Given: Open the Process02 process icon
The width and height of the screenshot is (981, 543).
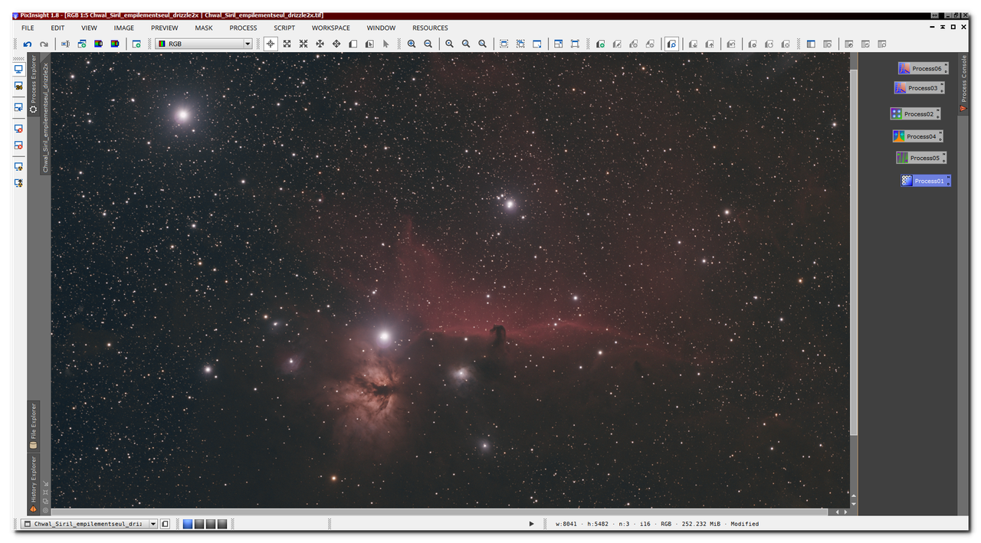Looking at the screenshot, I should pyautogui.click(x=915, y=113).
